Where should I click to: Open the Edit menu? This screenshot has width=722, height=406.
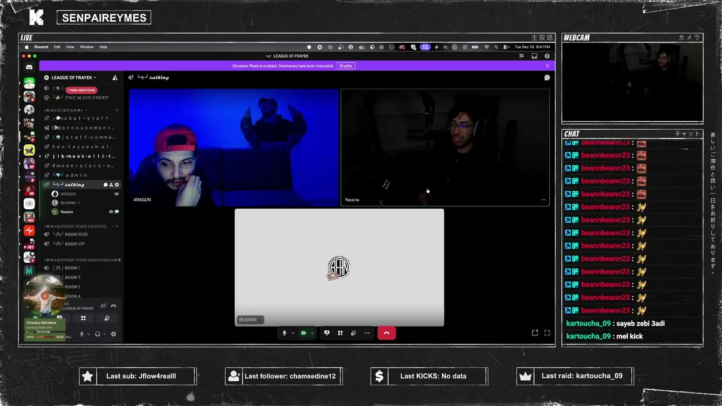point(57,47)
